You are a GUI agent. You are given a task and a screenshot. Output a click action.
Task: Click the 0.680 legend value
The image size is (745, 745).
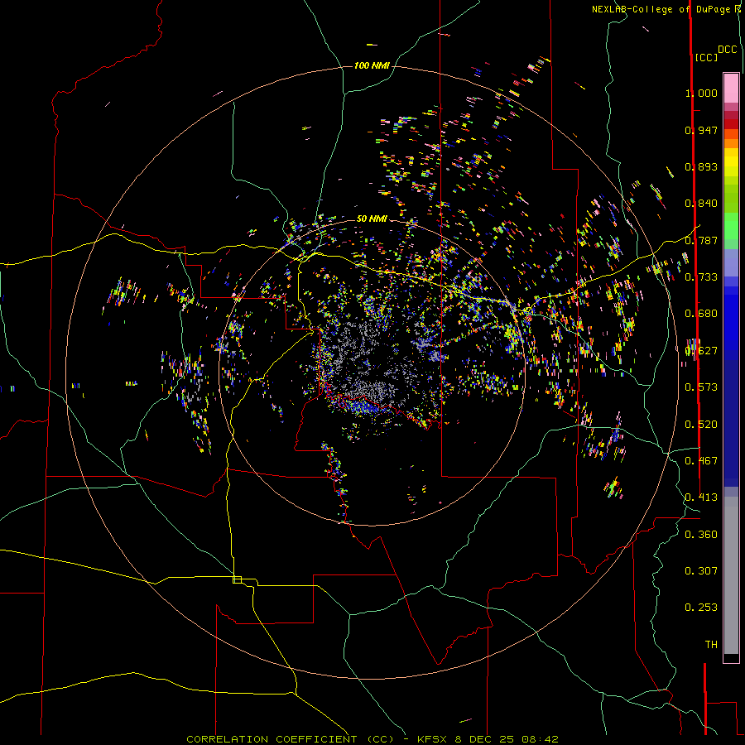click(701, 314)
